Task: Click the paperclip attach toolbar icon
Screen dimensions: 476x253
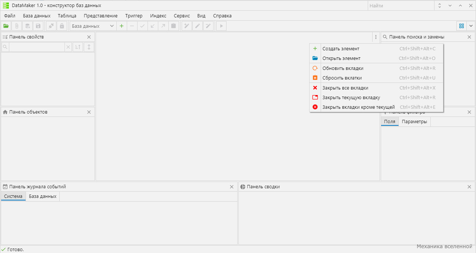Action: tap(17, 26)
